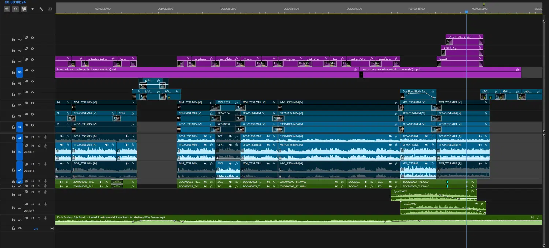
Task: Solo audio track A2
Action: tap(39, 146)
